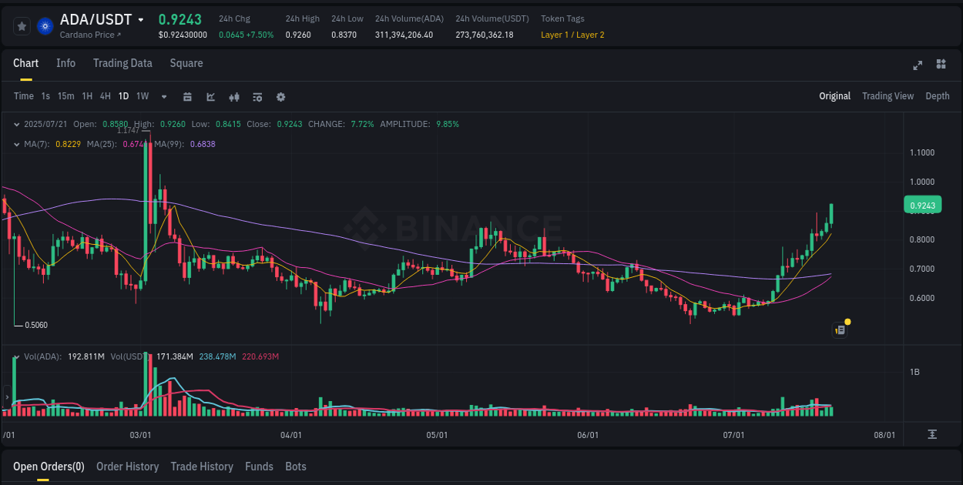Select the line chart style icon
The height and width of the screenshot is (485, 963).
[x=210, y=96]
